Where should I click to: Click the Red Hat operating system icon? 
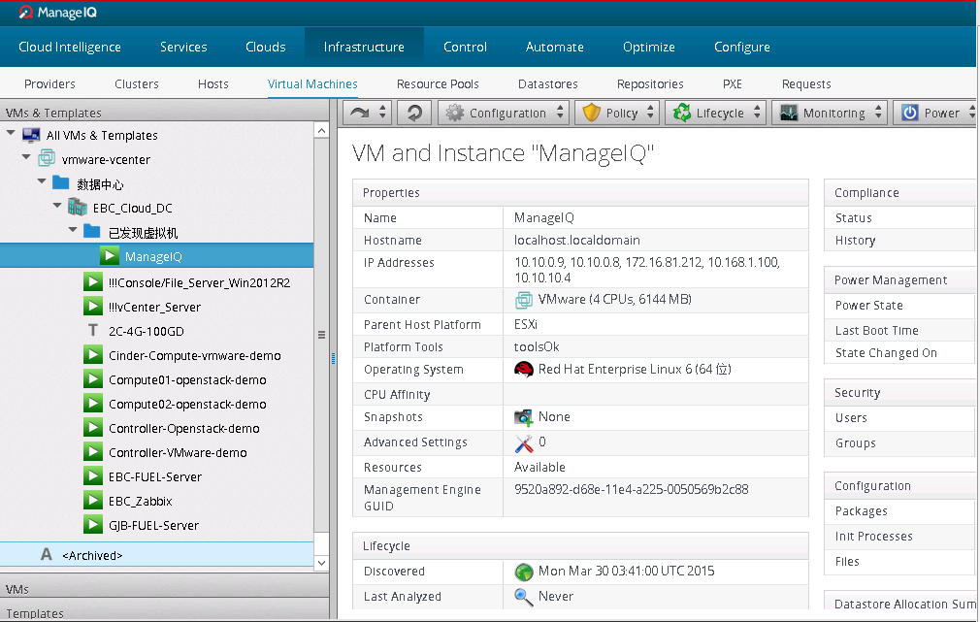coord(524,370)
